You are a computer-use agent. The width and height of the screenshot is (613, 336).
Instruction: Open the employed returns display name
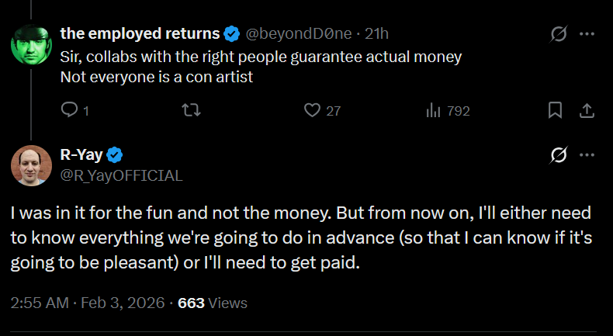pyautogui.click(x=140, y=34)
